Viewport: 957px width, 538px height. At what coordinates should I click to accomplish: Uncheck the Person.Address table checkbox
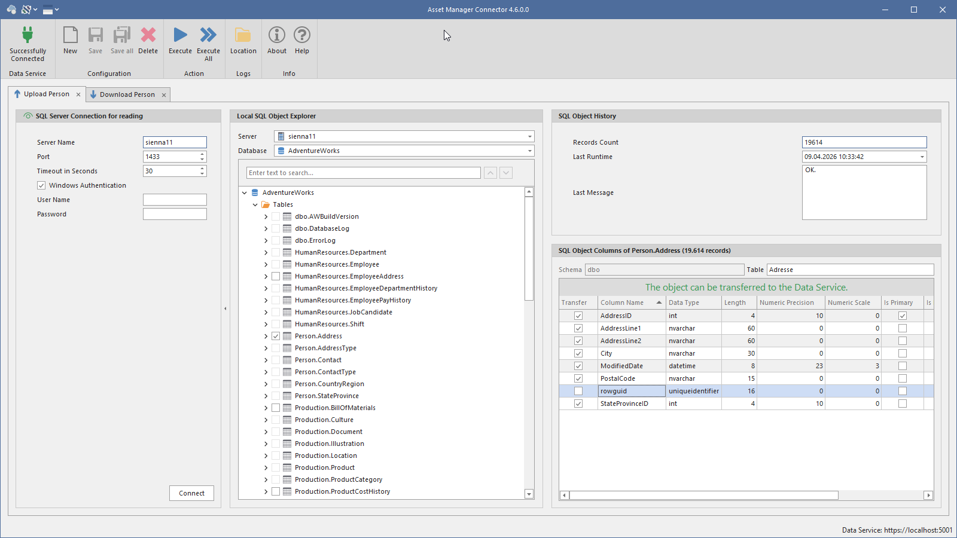point(276,336)
